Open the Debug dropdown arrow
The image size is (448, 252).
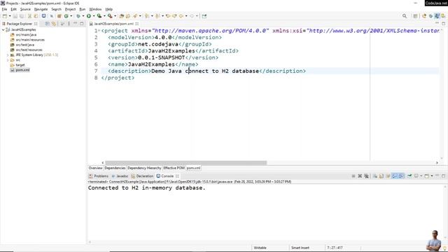click(x=83, y=16)
